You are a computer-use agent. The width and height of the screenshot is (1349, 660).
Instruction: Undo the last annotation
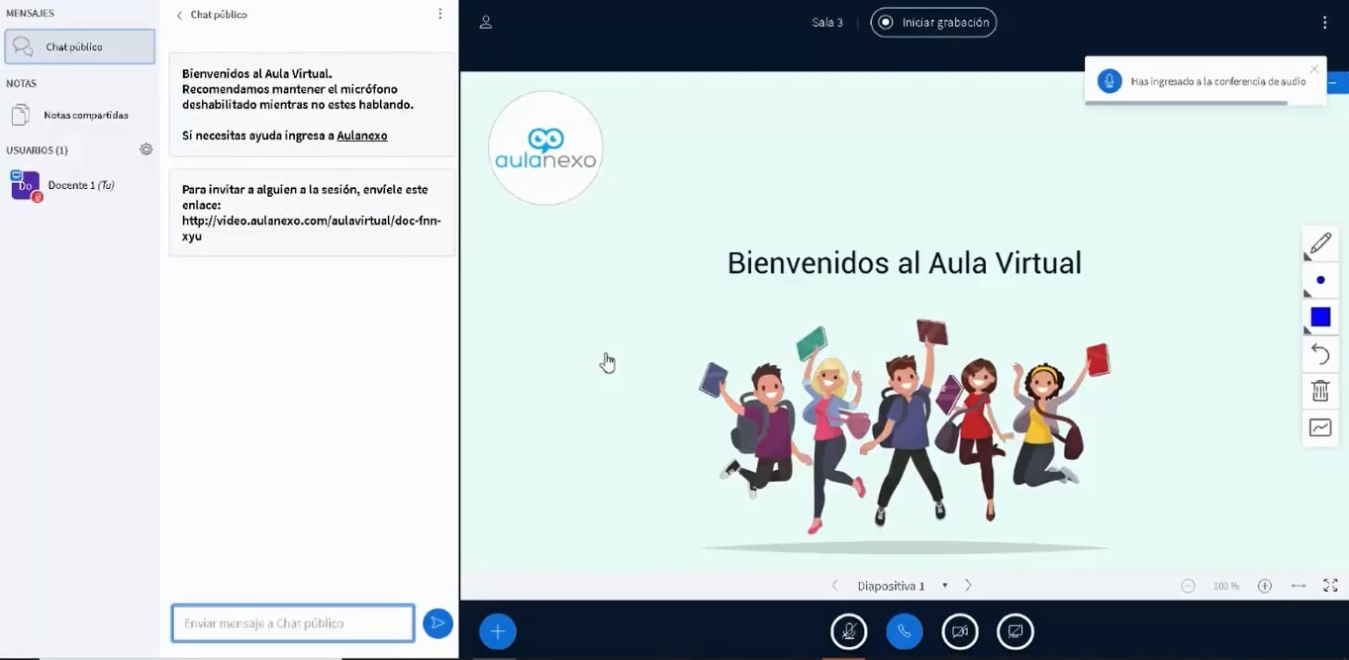(1320, 353)
